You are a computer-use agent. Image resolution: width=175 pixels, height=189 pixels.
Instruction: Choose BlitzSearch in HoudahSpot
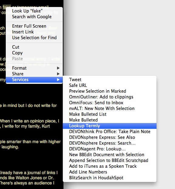(109, 178)
